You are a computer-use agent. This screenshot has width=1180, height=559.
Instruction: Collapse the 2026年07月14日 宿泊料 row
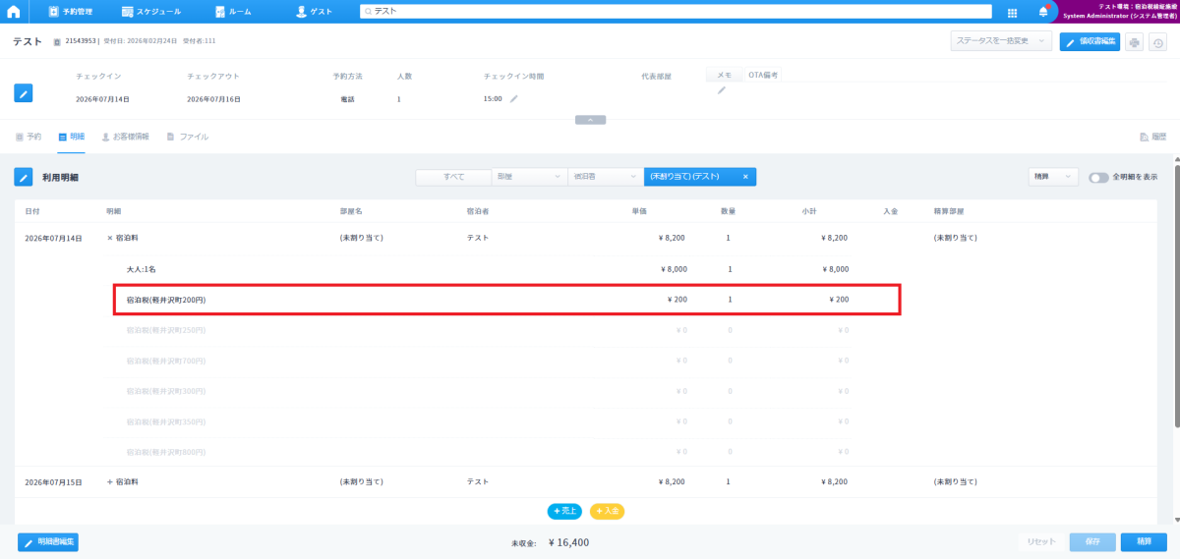(110, 238)
